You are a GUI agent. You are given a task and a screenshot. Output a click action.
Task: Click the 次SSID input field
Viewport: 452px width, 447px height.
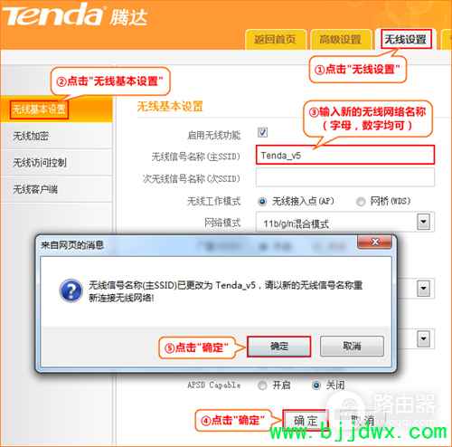pyautogui.click(x=345, y=177)
